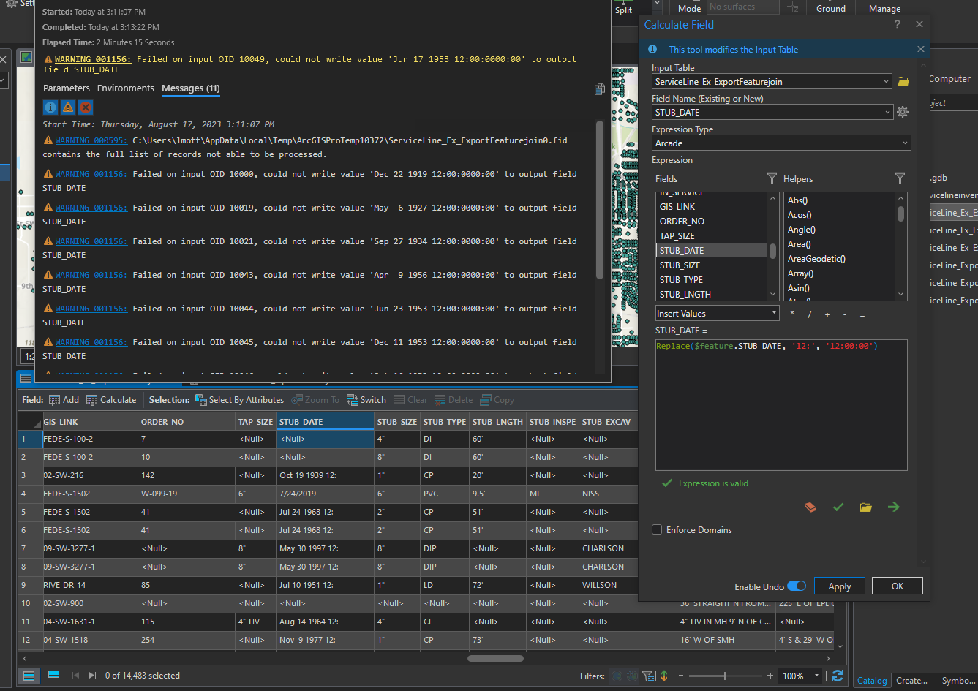Verify the expression with the green checkmark
The width and height of the screenshot is (978, 691).
pyautogui.click(x=838, y=507)
